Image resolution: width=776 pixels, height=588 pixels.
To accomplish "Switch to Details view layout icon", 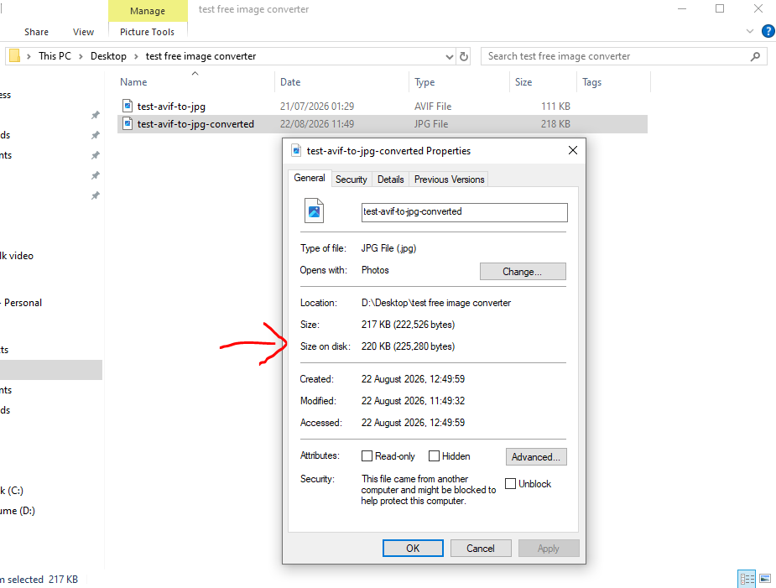I will pos(747,578).
